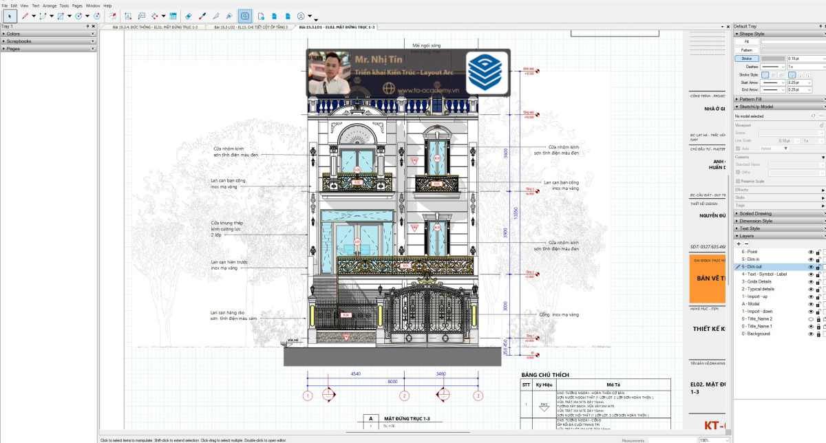Choose the Offset tool

114,15
